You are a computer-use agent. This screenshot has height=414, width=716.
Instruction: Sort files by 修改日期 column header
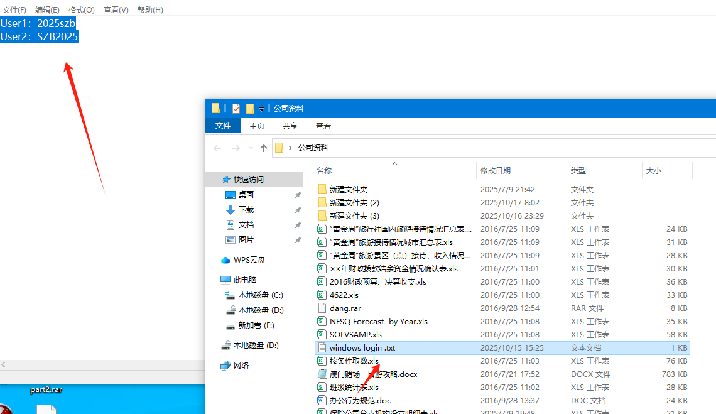pyautogui.click(x=496, y=171)
